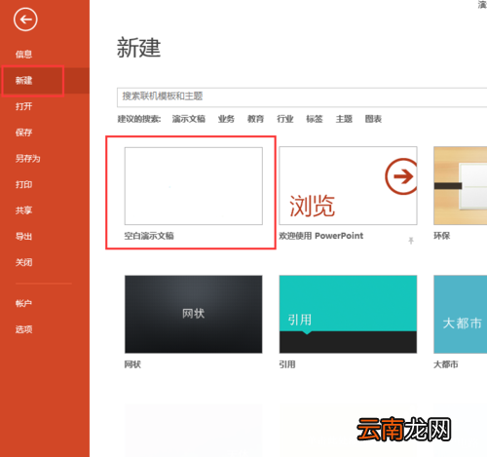Select 导出 in the sidebar
487x457 pixels.
[23, 237]
